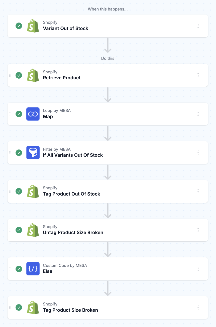Click the Custom Code by MESA icon
The image size is (216, 327).
pos(33,269)
